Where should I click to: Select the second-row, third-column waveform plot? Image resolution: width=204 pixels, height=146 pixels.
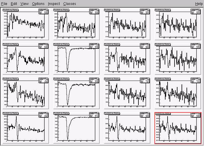(127, 59)
